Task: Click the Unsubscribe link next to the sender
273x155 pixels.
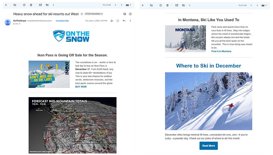Action: coord(62,21)
